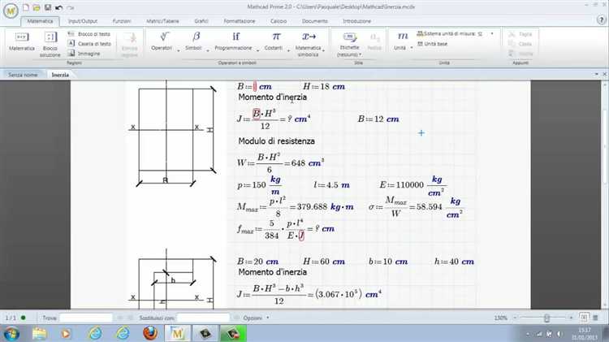Insert a Blocco di testo
609x342 pixels.
tap(89, 34)
